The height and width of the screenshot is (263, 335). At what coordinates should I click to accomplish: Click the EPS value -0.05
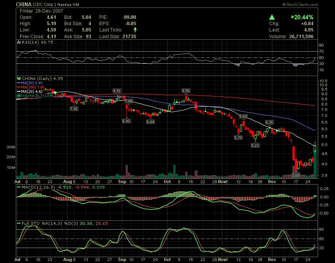tap(130, 24)
